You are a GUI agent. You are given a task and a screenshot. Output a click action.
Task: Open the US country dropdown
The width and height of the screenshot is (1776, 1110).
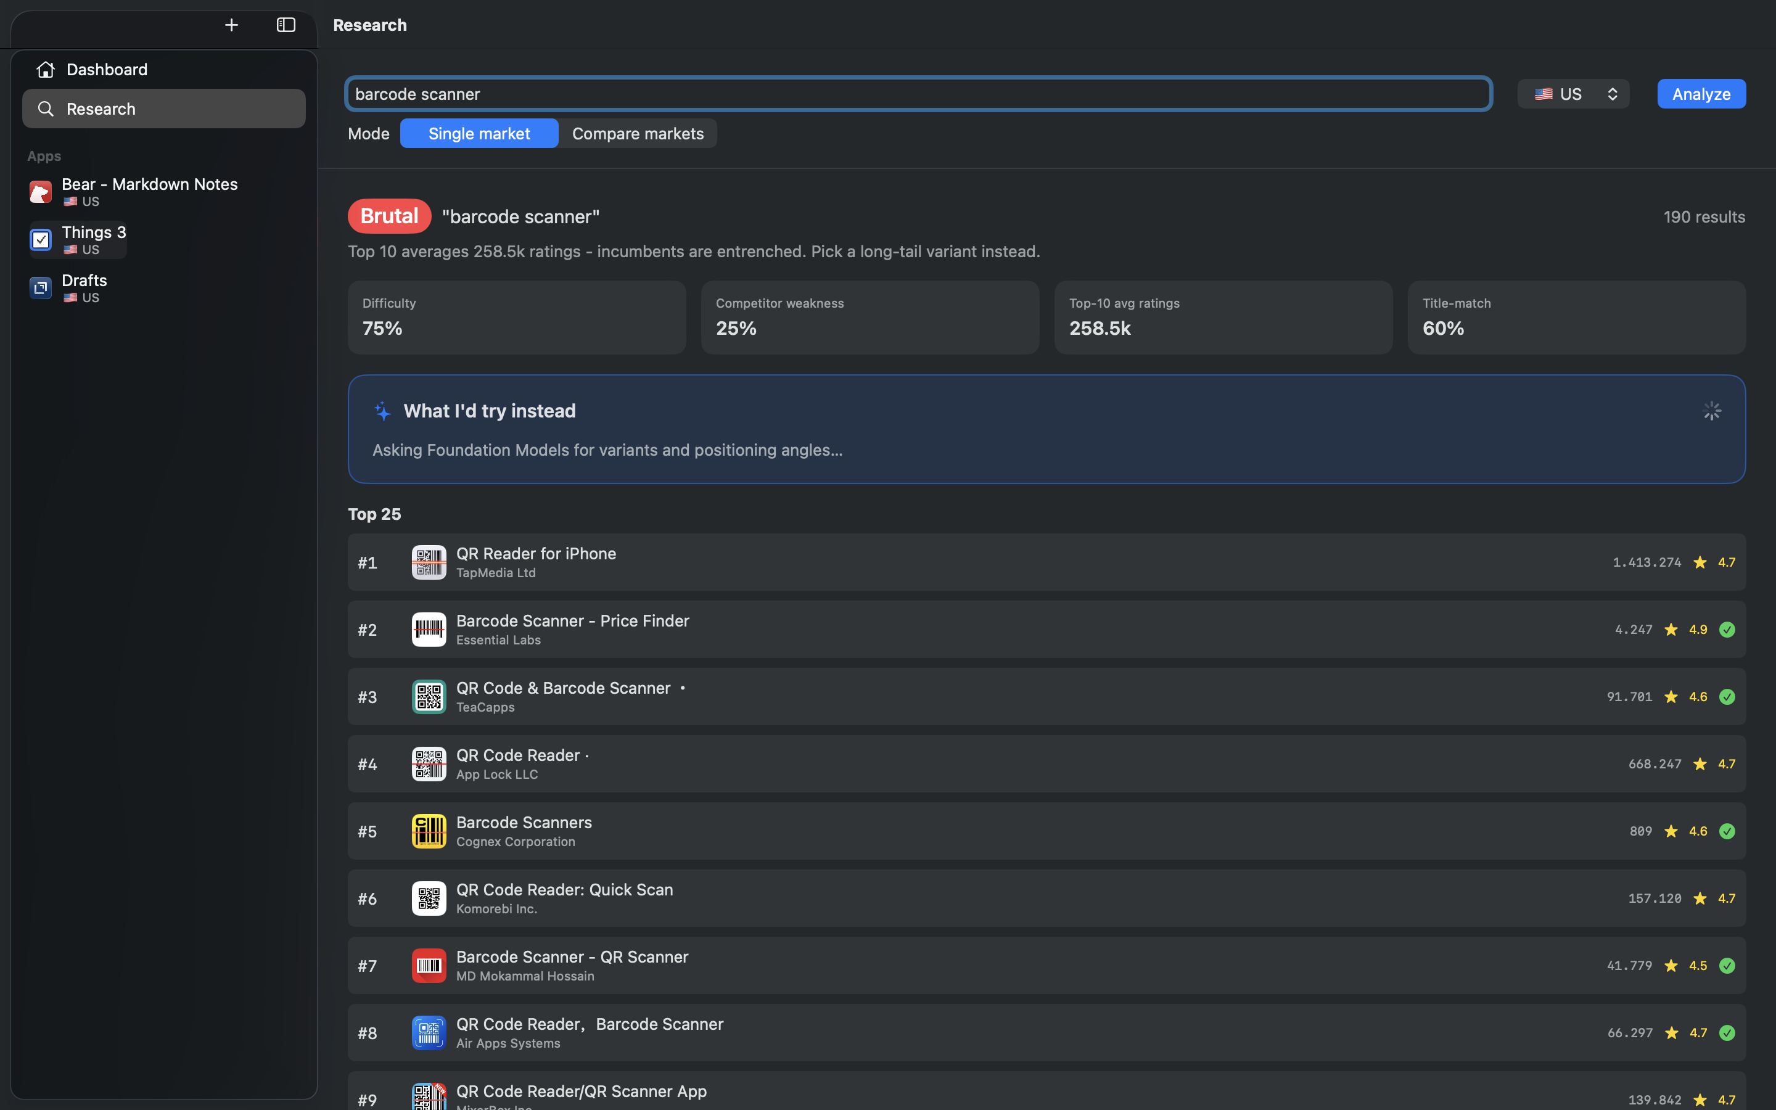1574,94
